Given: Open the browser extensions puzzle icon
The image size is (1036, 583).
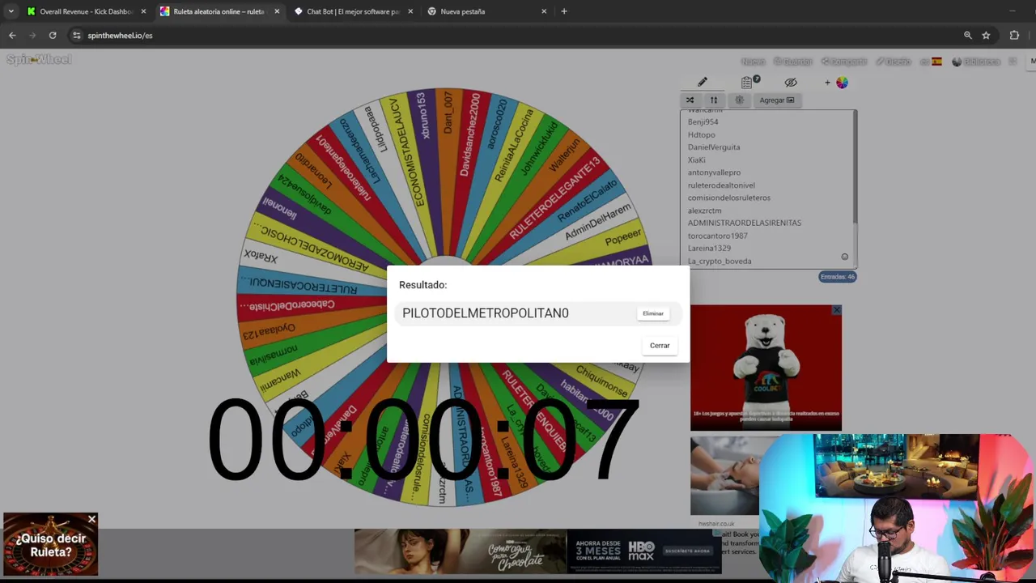Looking at the screenshot, I should tap(1014, 36).
